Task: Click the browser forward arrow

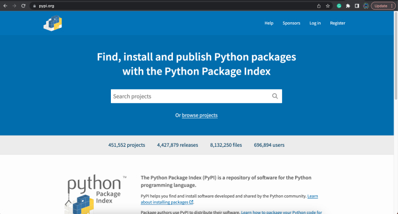Action: [14, 6]
